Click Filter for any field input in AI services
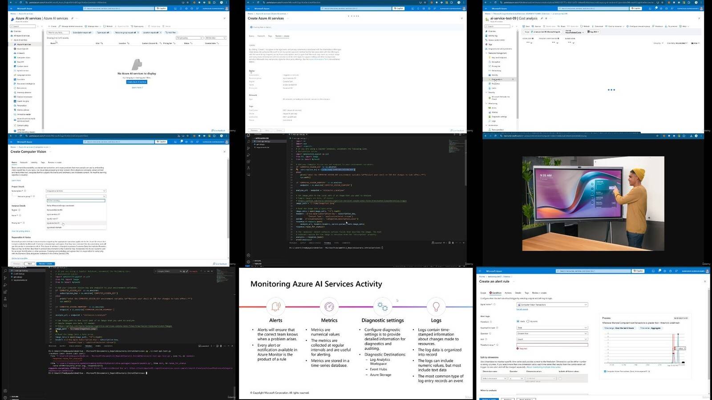 (x=58, y=32)
